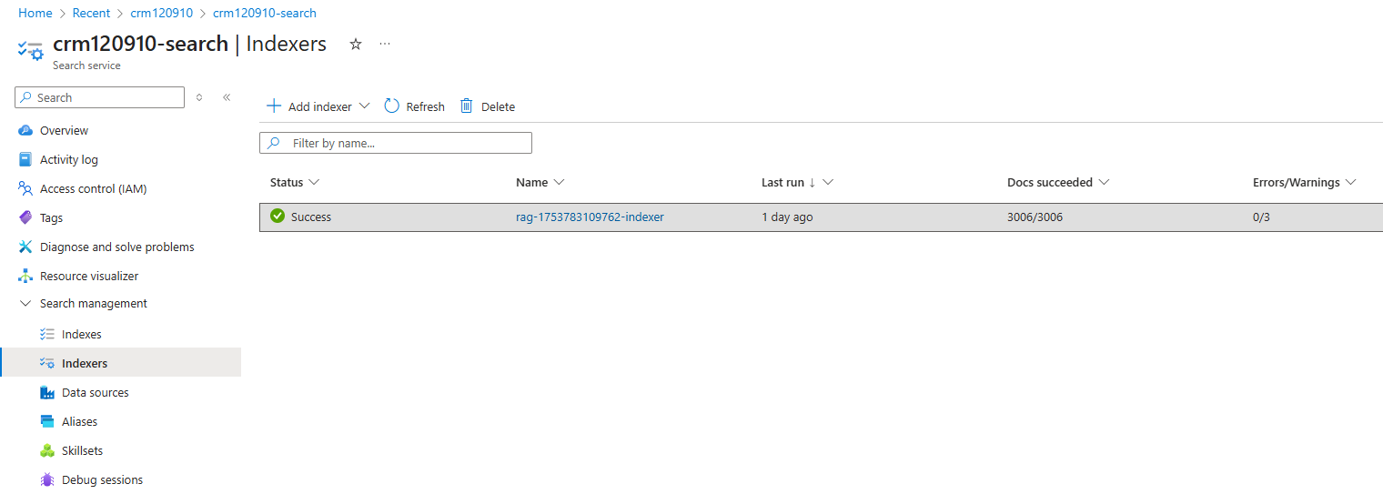The width and height of the screenshot is (1383, 494).
Task: Click the Aliases icon
Action: (x=47, y=421)
